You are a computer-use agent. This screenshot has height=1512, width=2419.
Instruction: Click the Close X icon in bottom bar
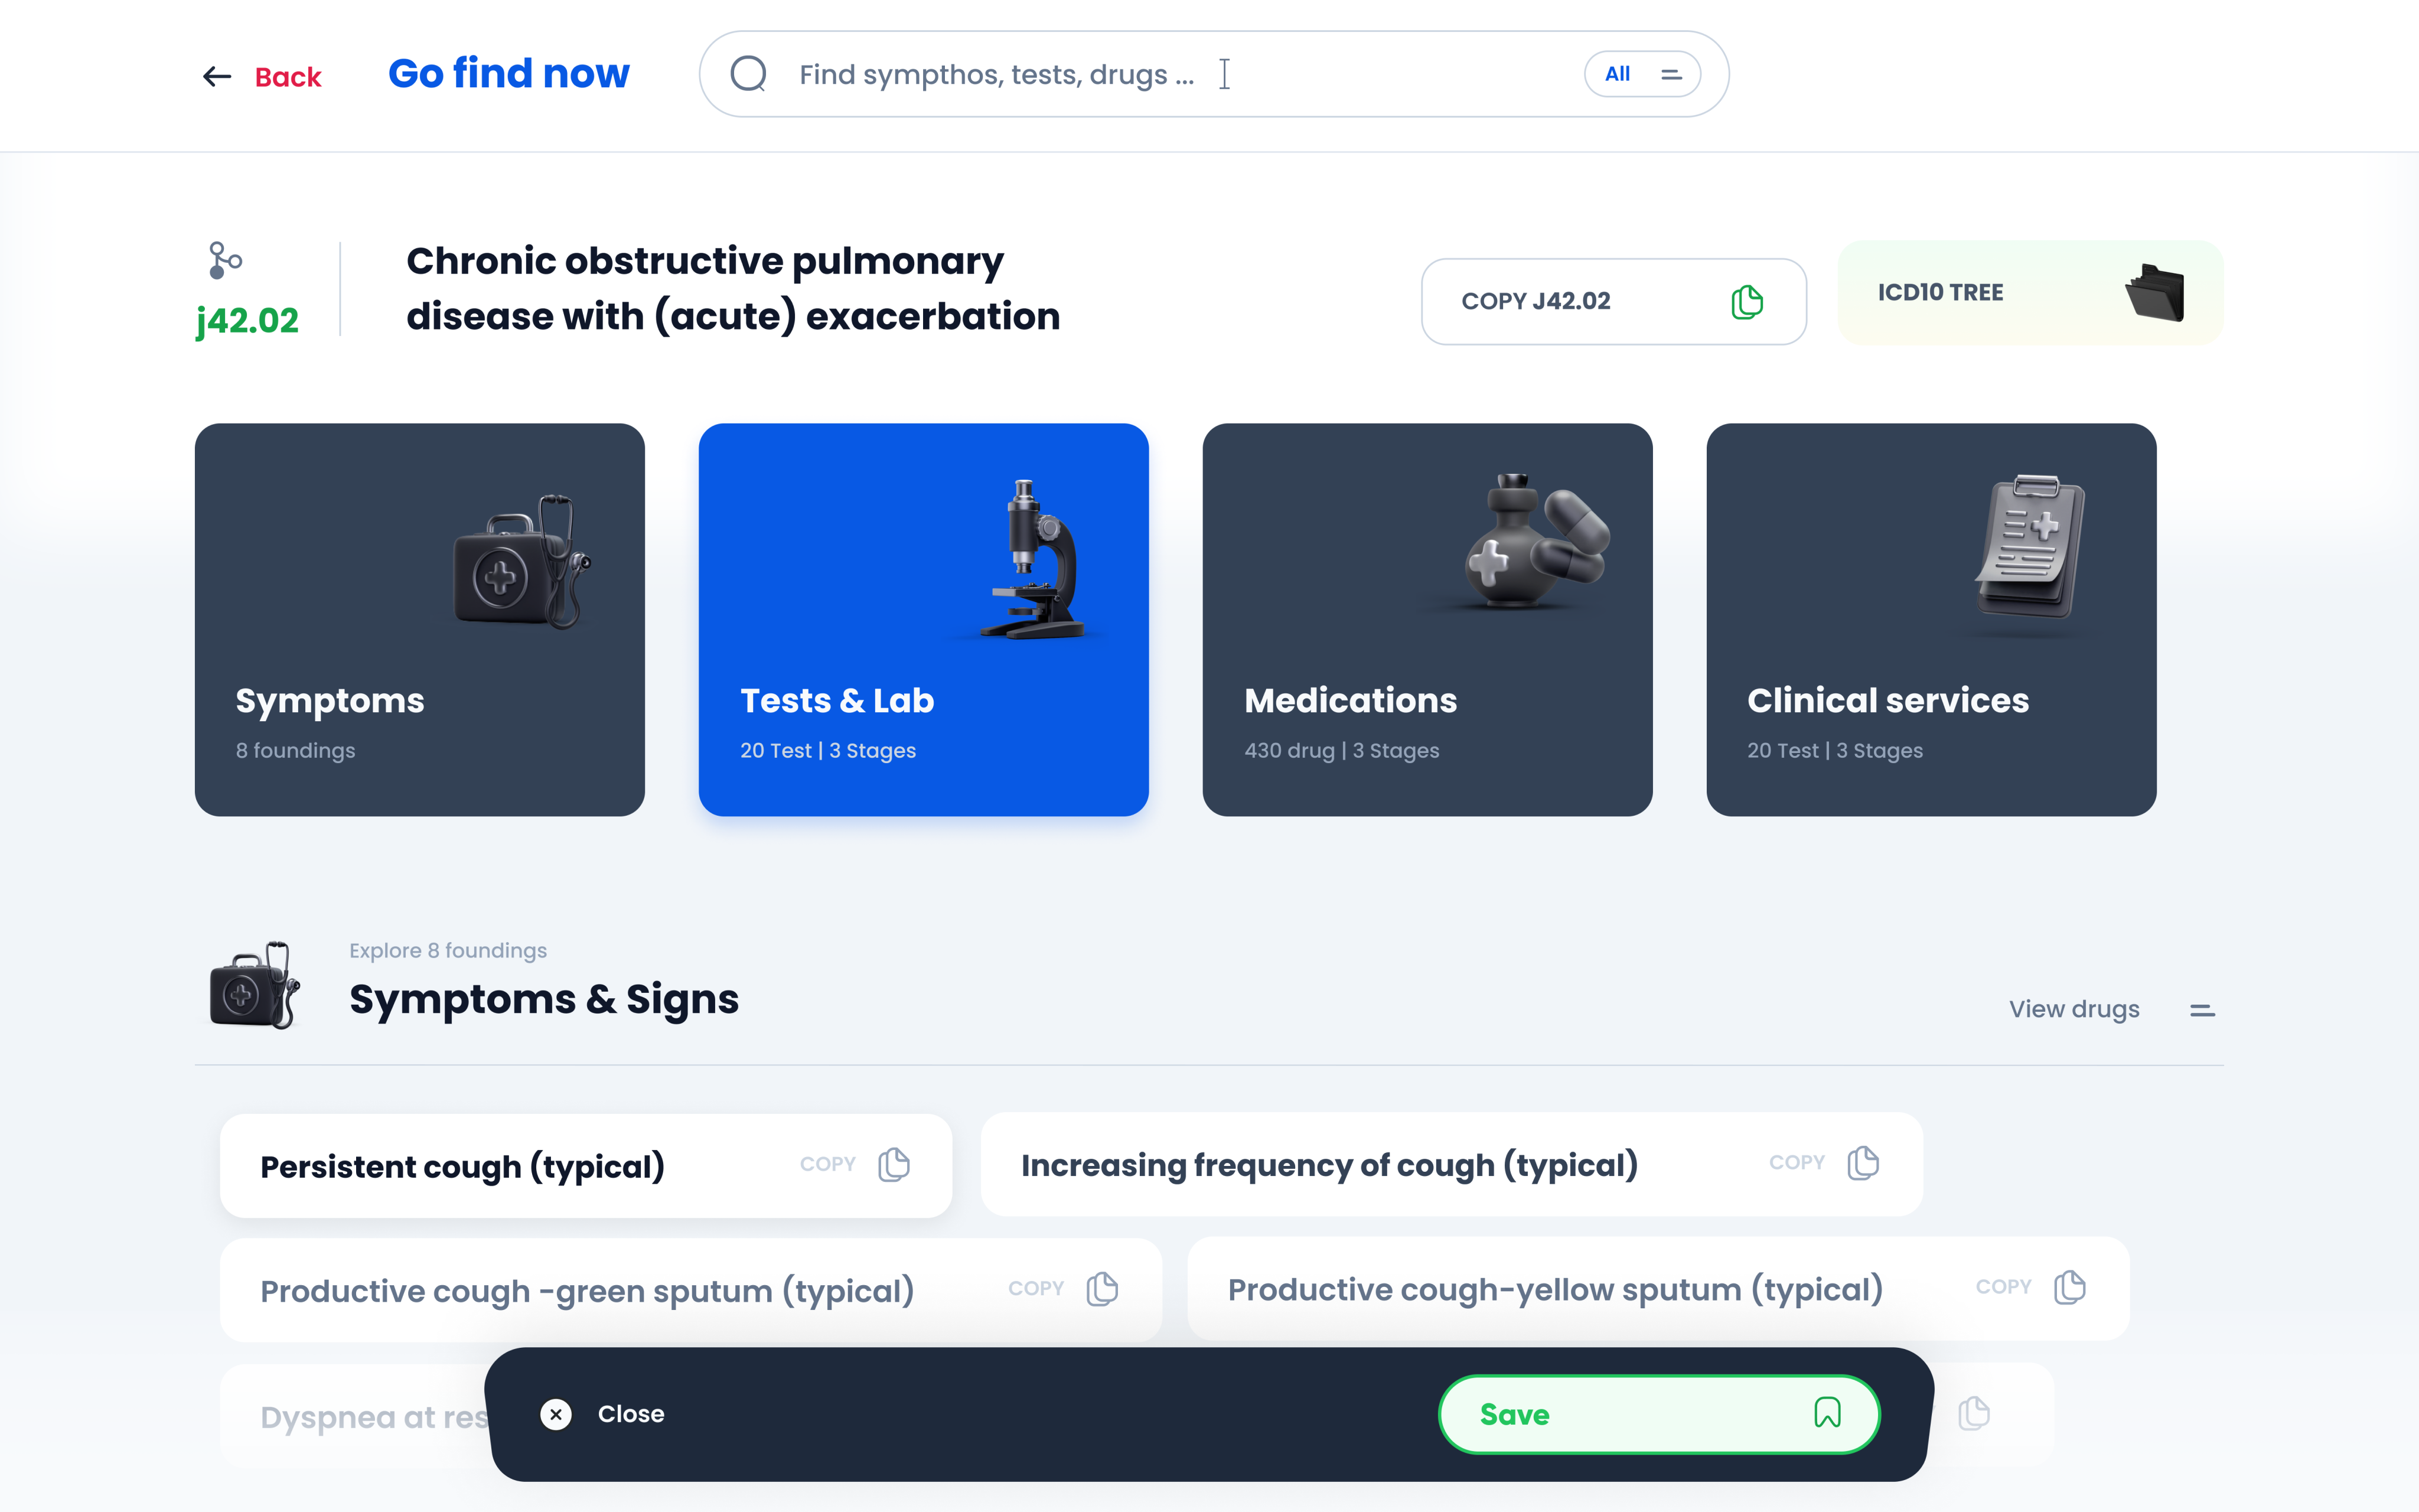click(x=556, y=1414)
